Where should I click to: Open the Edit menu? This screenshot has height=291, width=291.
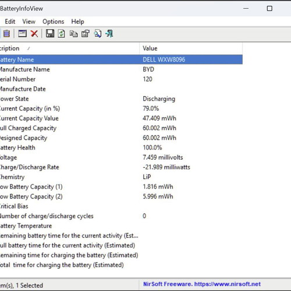10,22
